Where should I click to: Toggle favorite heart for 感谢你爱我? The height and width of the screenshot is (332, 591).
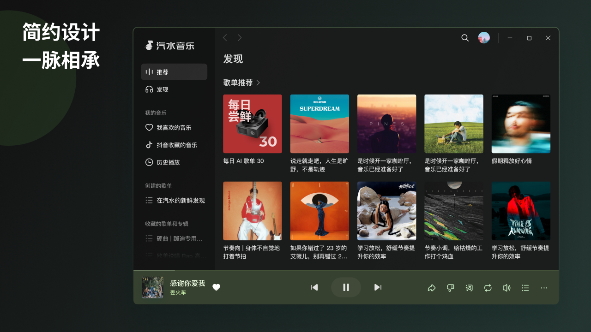click(216, 287)
